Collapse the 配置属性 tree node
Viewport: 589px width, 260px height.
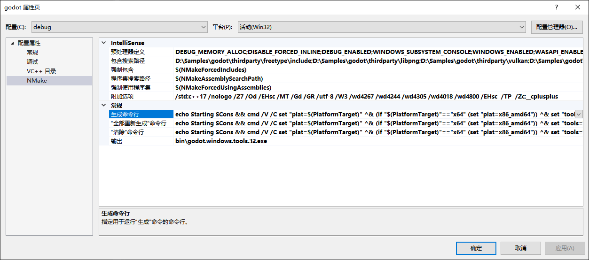[x=13, y=43]
